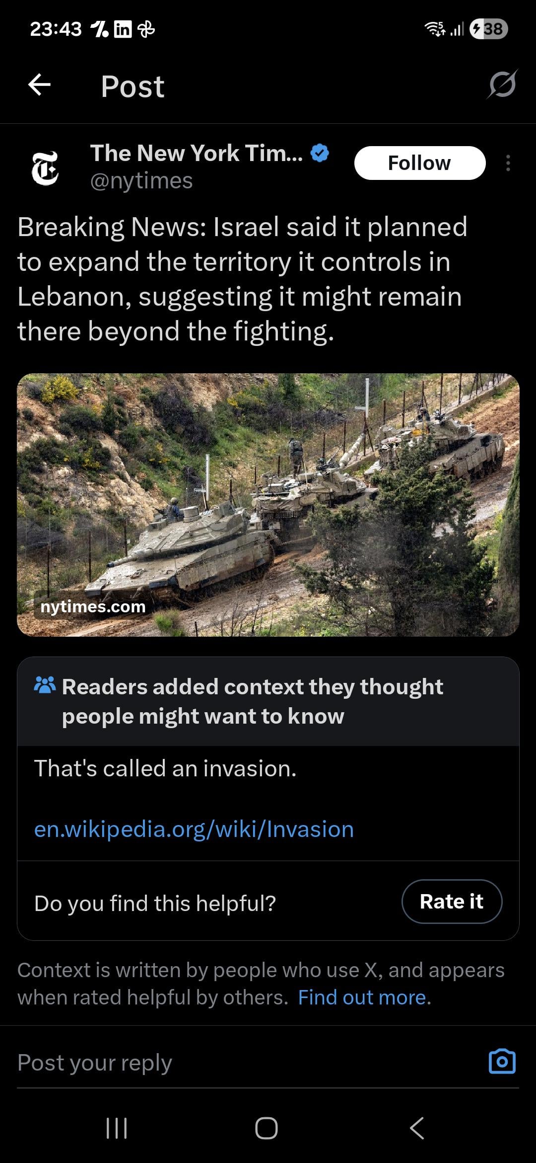Screen dimensions: 536x1163
Task: Tap the Android home button
Action: pyautogui.click(x=267, y=1128)
